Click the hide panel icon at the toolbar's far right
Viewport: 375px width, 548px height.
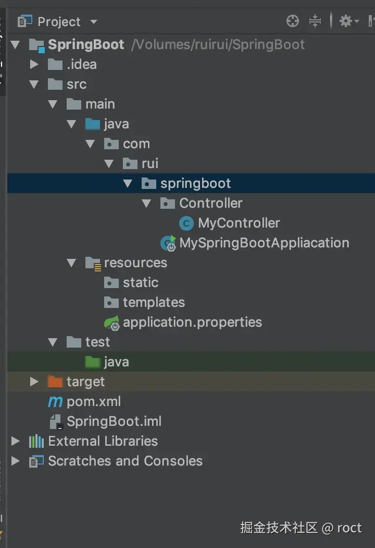(371, 21)
